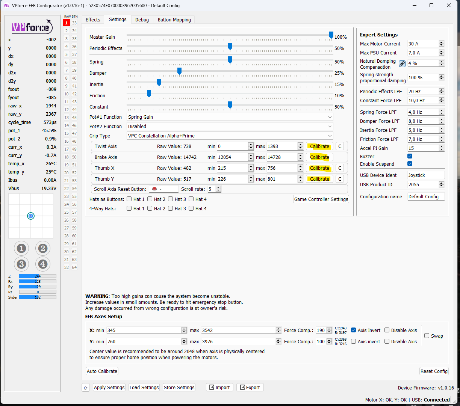460x406 pixels.
Task: Toggle the X axis Axis Invert checkbox
Action: coord(353,330)
